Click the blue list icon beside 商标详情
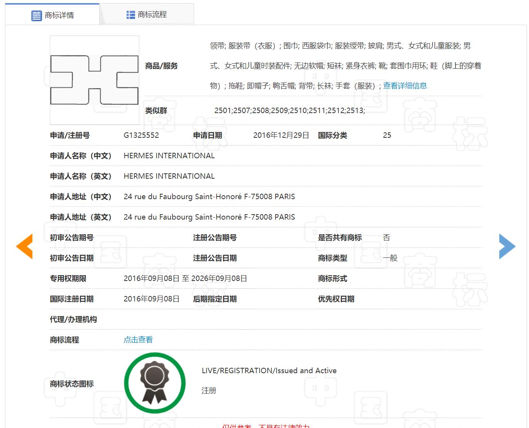The height and width of the screenshot is (428, 529). (x=36, y=15)
